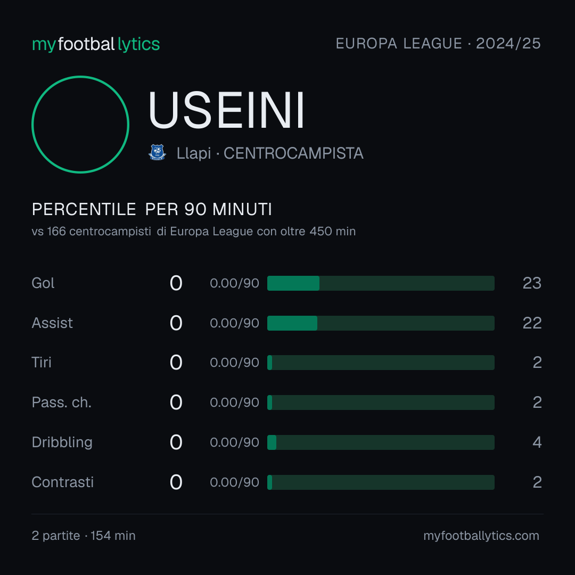
Task: Click the Assist percentile value 22
Action: (x=532, y=323)
